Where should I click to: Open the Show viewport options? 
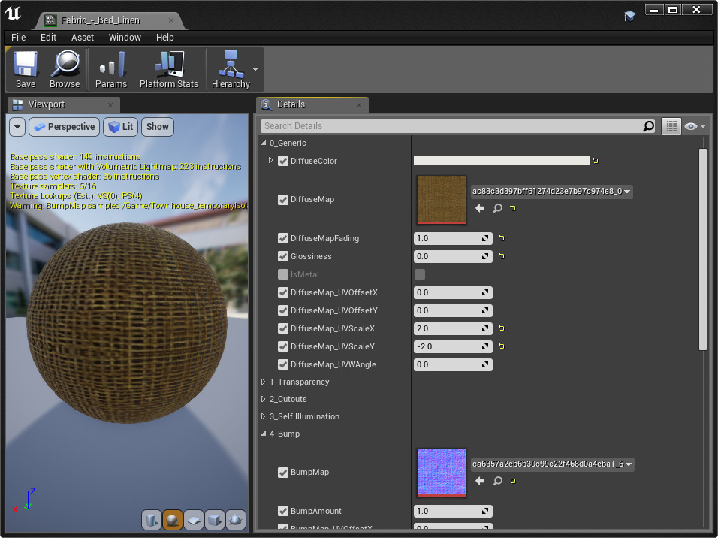pyautogui.click(x=157, y=126)
